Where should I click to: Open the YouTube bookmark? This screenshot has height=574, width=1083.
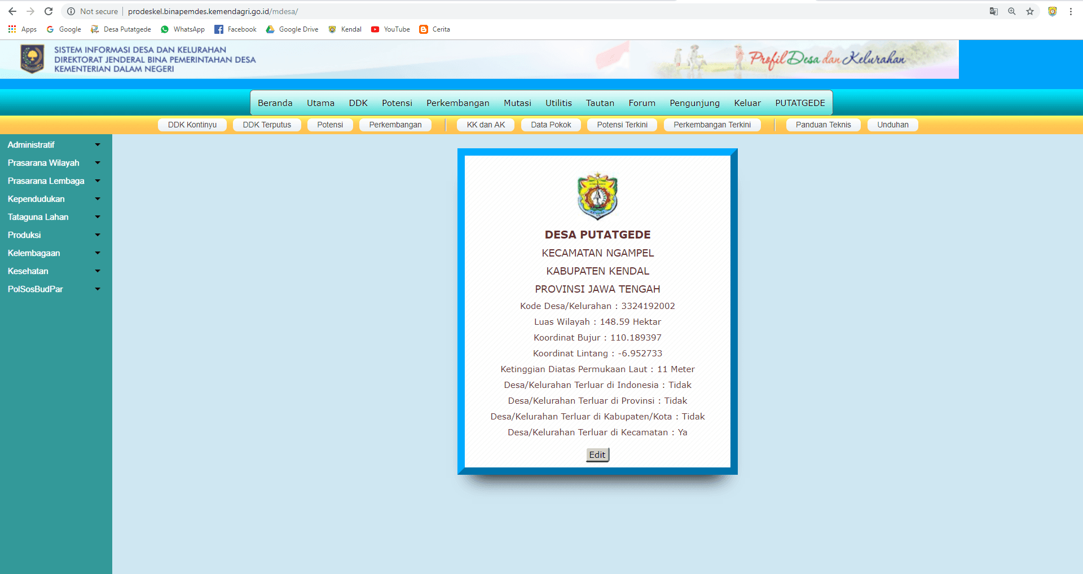pyautogui.click(x=390, y=29)
